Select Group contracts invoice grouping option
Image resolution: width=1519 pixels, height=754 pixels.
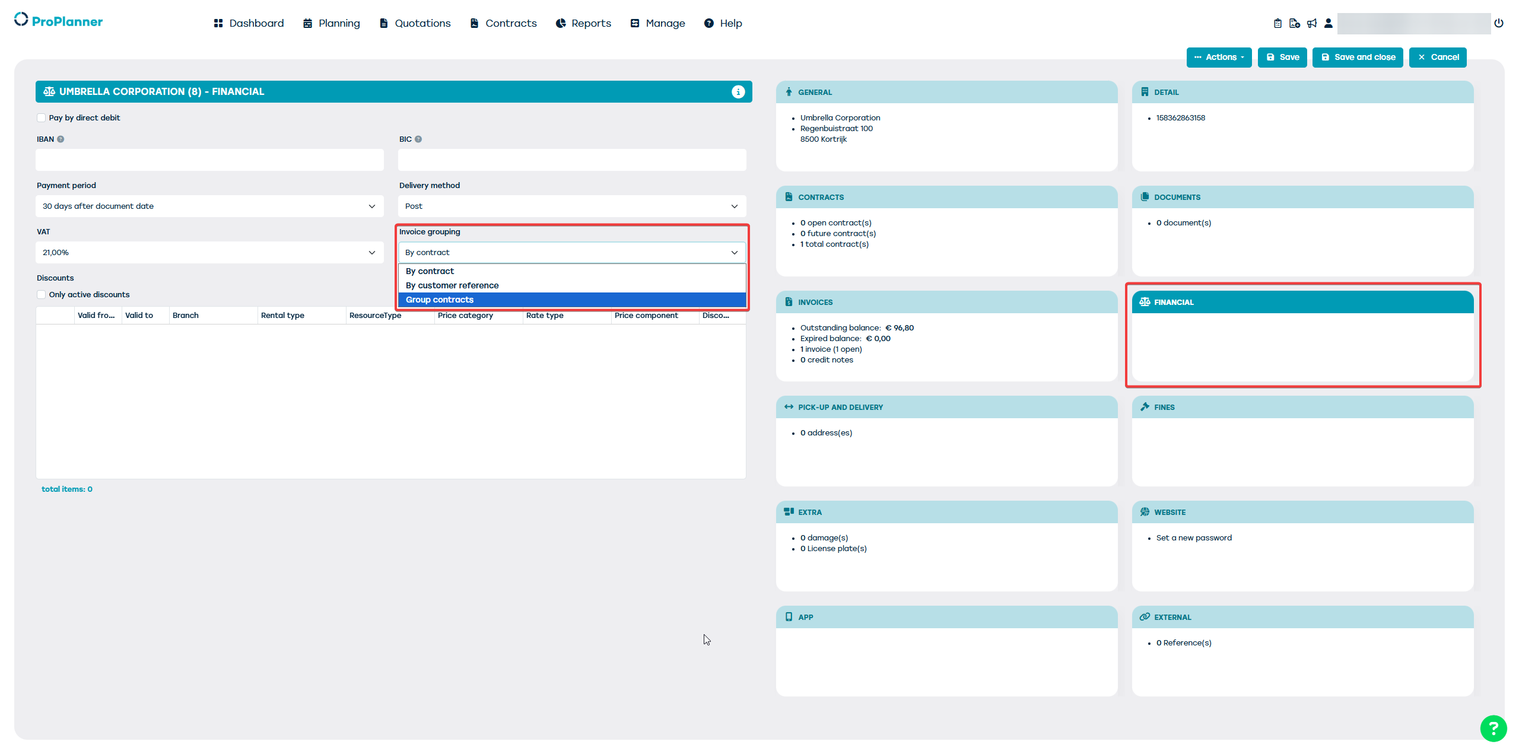point(440,300)
